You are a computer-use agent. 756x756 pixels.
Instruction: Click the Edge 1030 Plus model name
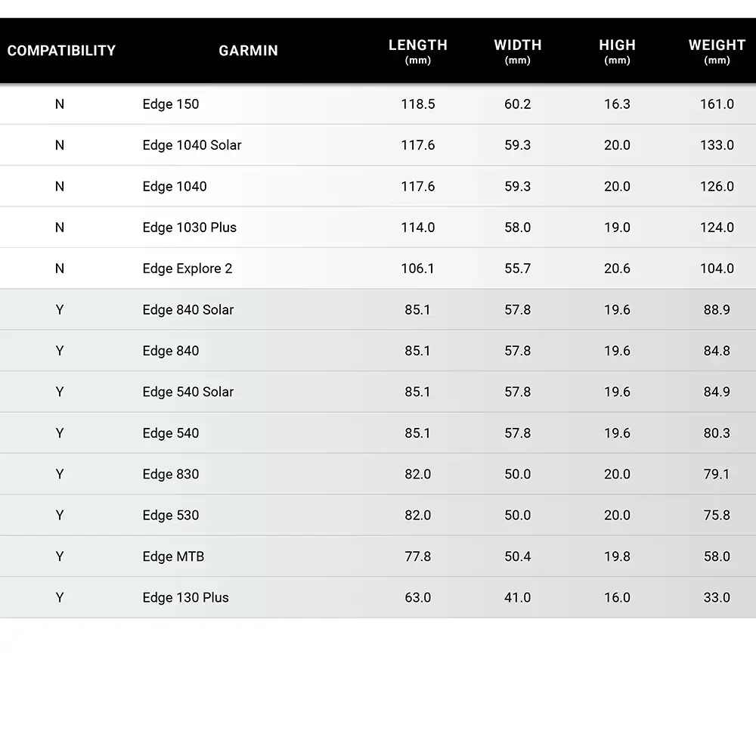(189, 228)
